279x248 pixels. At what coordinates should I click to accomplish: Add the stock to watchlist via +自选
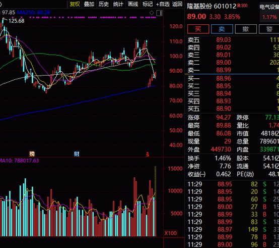(x=163, y=4)
